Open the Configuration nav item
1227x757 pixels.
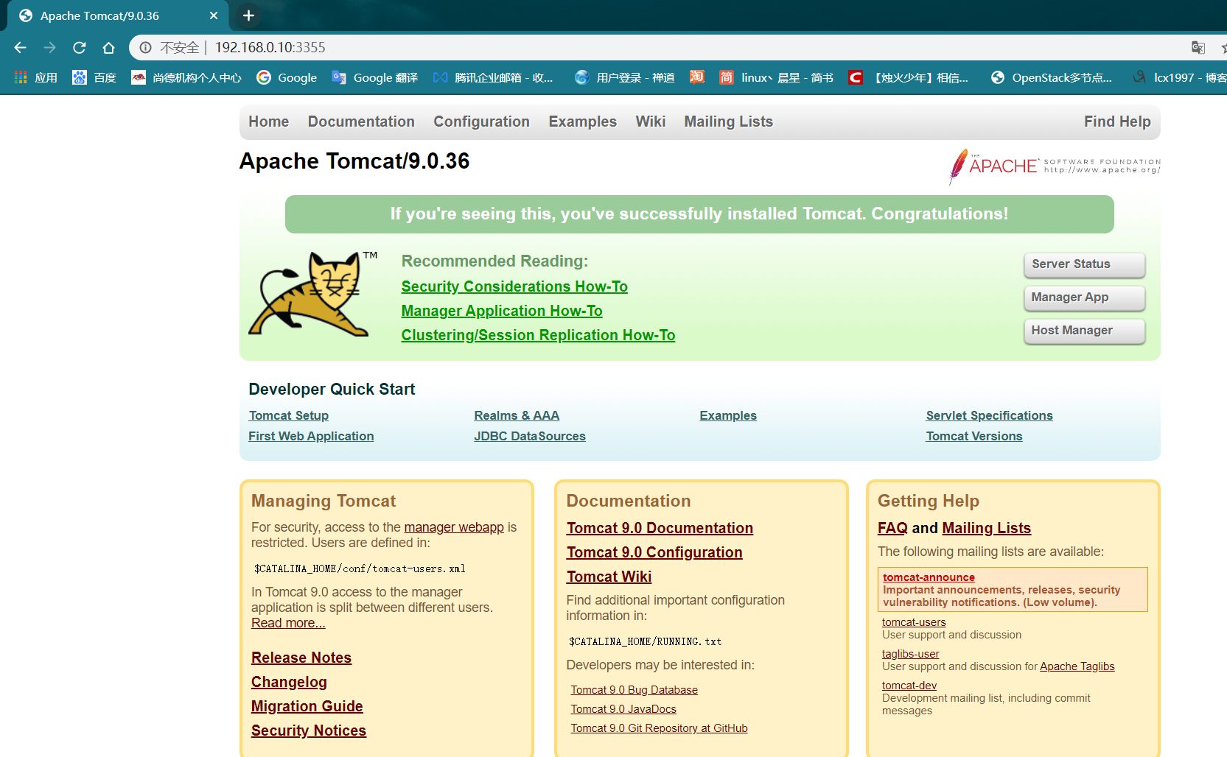pos(481,122)
